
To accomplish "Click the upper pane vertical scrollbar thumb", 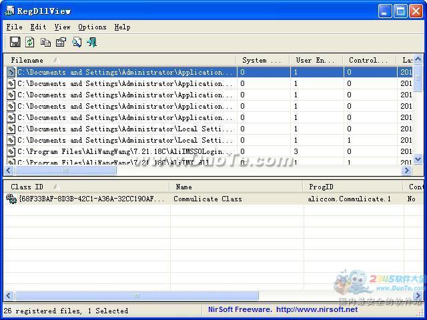I will pos(418,78).
